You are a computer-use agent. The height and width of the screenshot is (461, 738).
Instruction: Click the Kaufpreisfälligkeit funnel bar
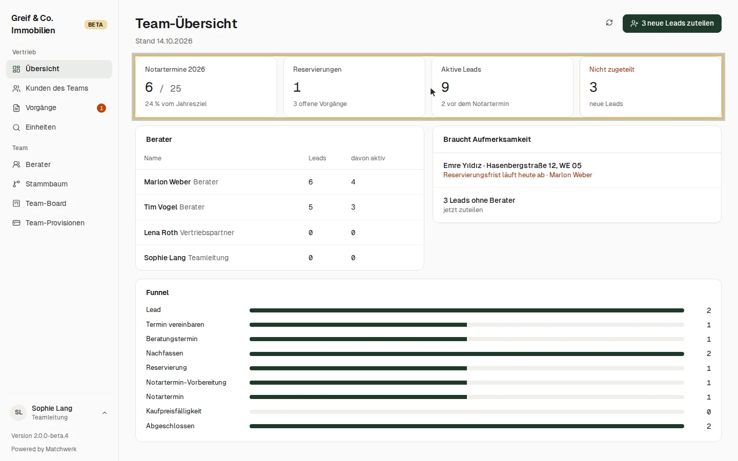[467, 411]
